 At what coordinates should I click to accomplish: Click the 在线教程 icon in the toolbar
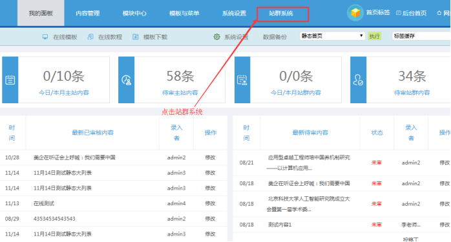click(x=90, y=37)
